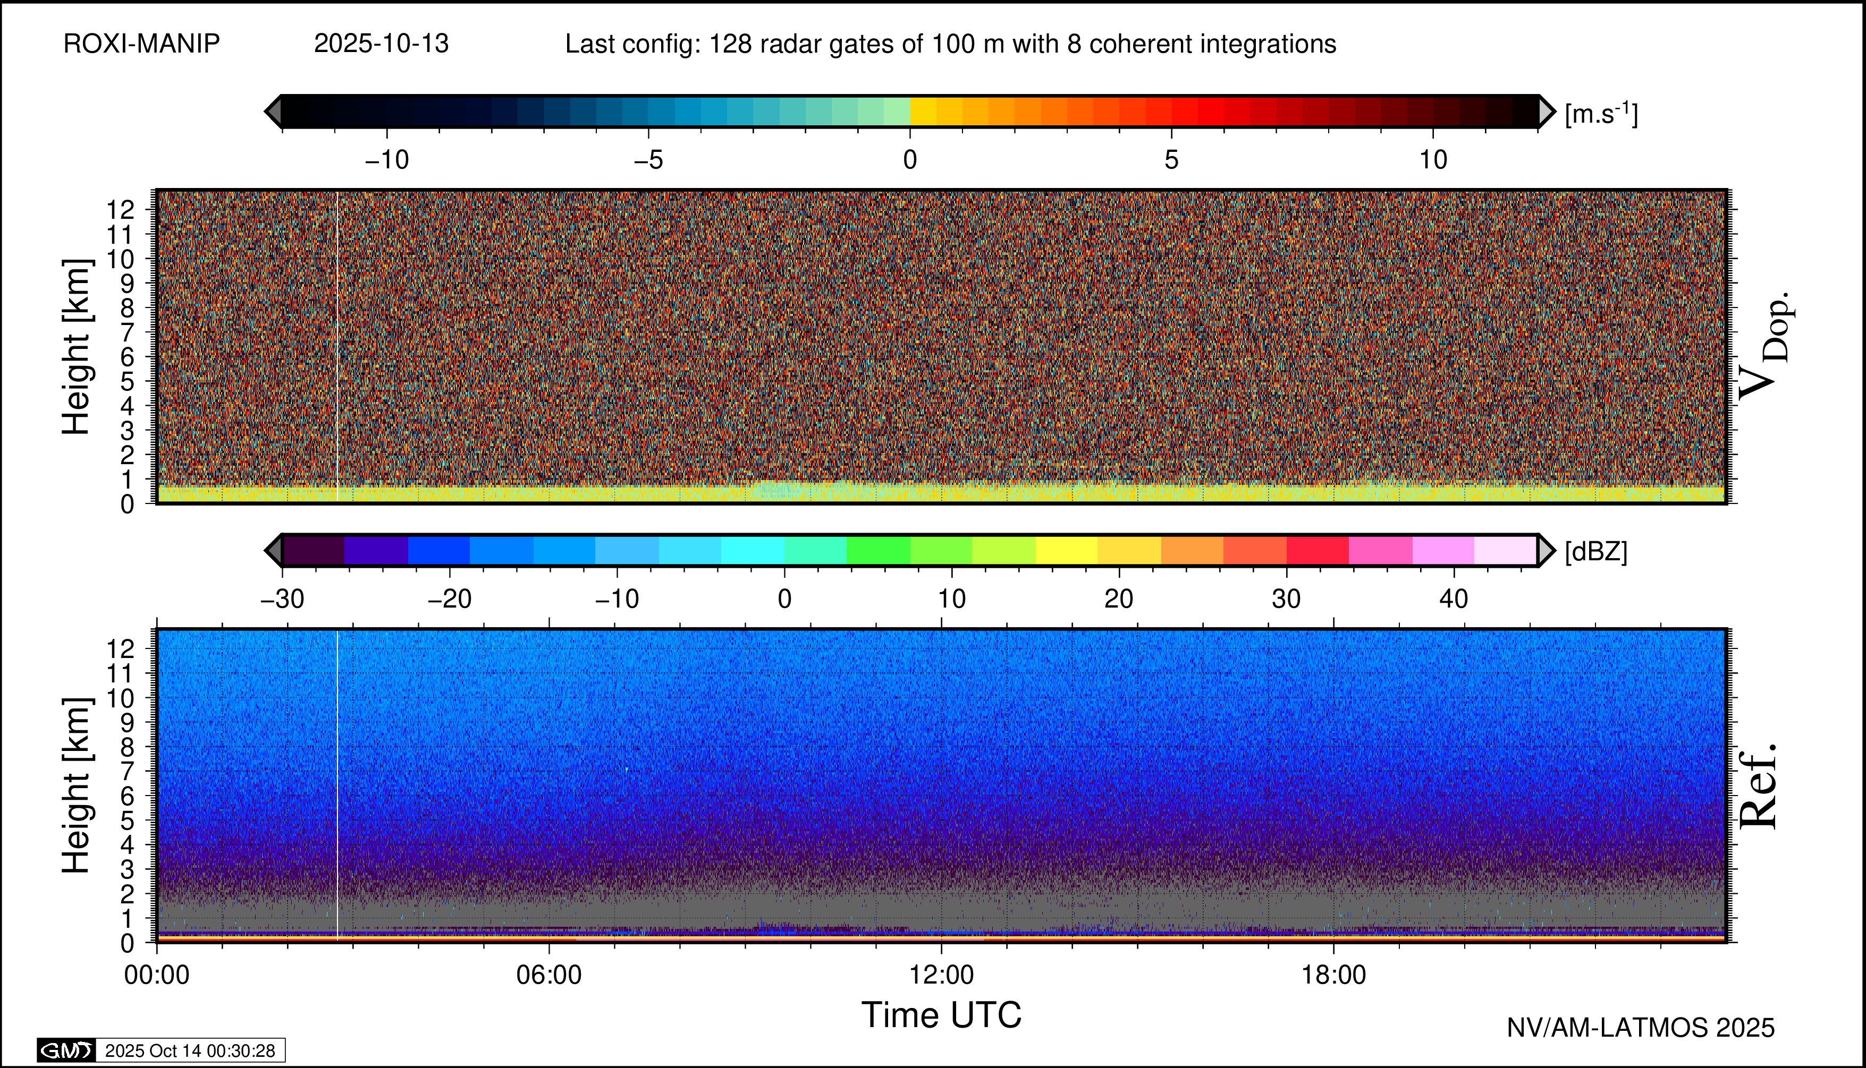Click the NV/AM-LATMOS 2025 credit text
1866x1068 pixels.
click(x=1641, y=1028)
